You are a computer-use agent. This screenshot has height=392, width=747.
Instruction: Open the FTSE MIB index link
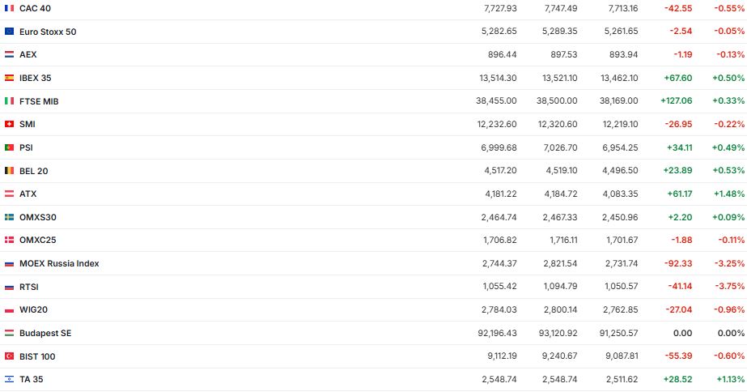pyautogui.click(x=39, y=101)
